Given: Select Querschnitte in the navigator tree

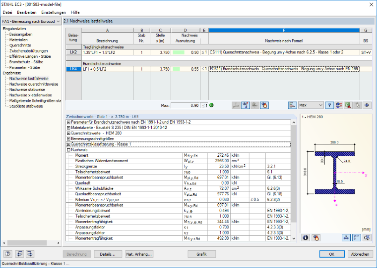Looking at the screenshot, I should pos(20,45).
